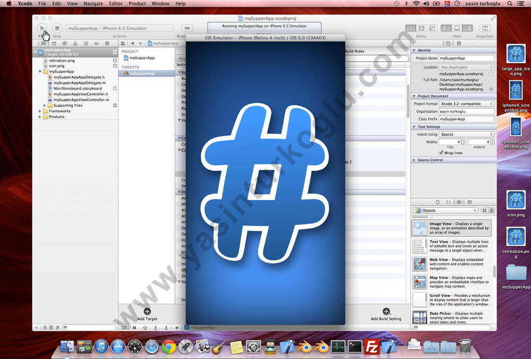The height and width of the screenshot is (359, 531).
Task: Go forward in the editor jump bar
Action: [141, 44]
